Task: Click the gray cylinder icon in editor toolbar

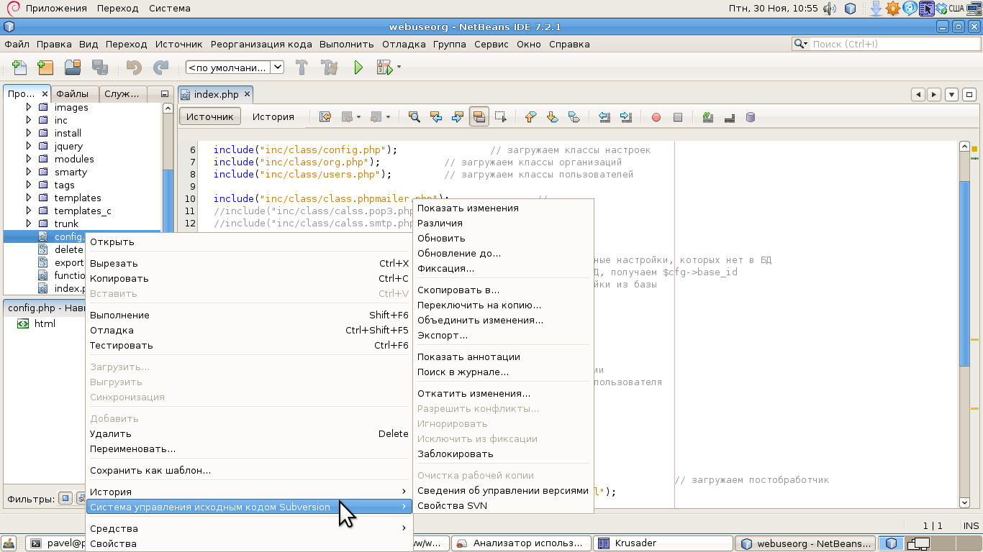Action: [x=751, y=117]
